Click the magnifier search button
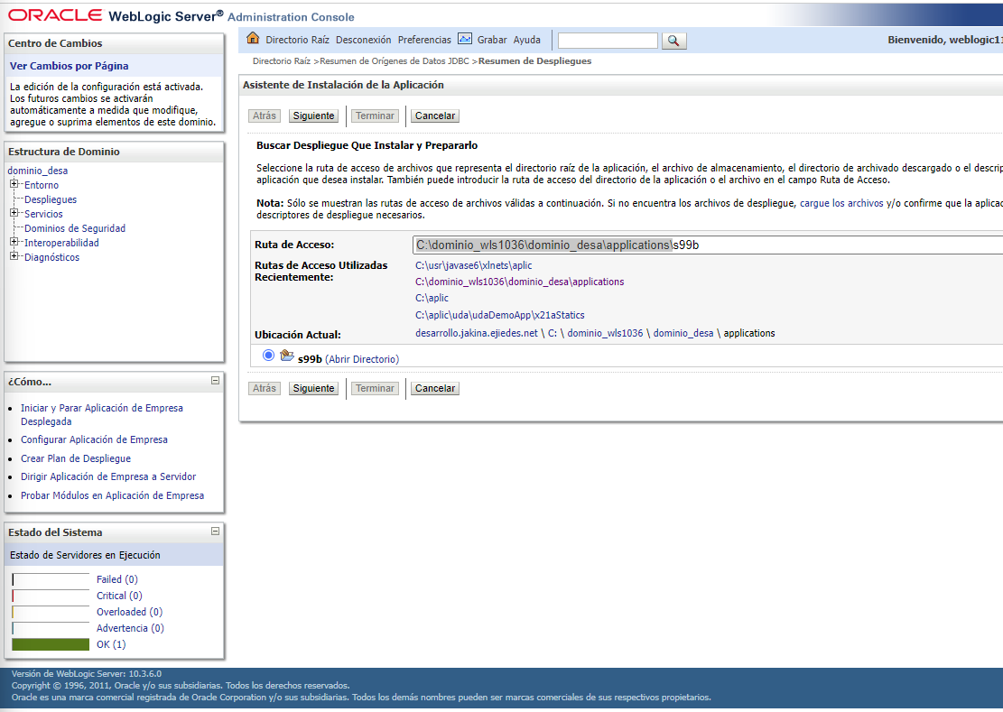Viewport: 1003px width, 712px height. click(x=673, y=41)
